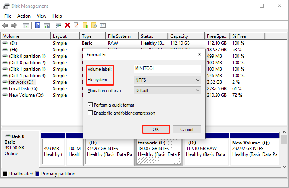The height and width of the screenshot is (188, 289).
Task: Click the volume icon for (D:) row
Action: pyautogui.click(x=5, y=43)
